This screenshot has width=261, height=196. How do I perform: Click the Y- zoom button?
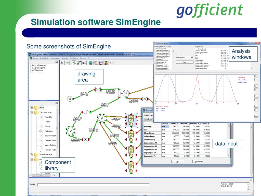click(x=256, y=100)
